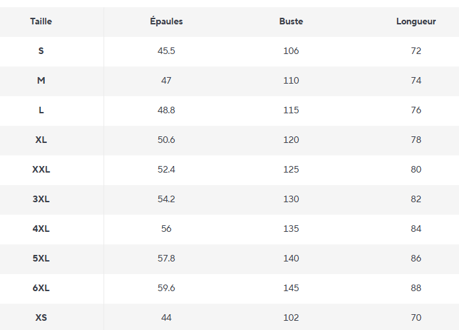
Task: Click shoulder value 45.5 for size S
Action: coord(166,51)
